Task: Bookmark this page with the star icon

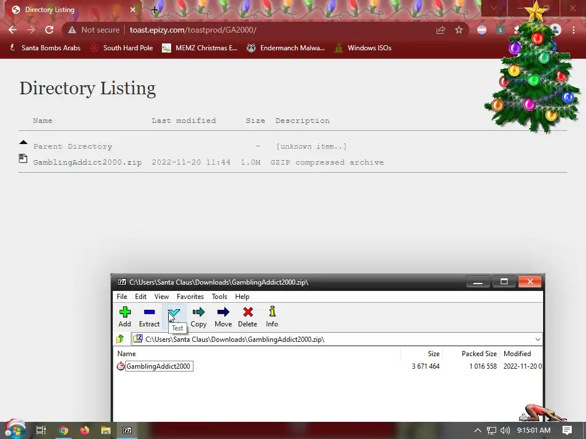Action: point(459,30)
